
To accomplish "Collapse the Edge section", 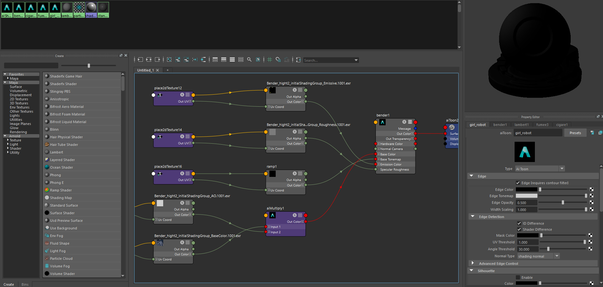I will 471,176.
